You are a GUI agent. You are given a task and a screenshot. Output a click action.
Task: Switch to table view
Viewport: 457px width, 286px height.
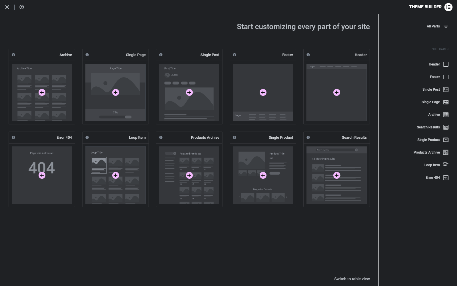tap(352, 279)
